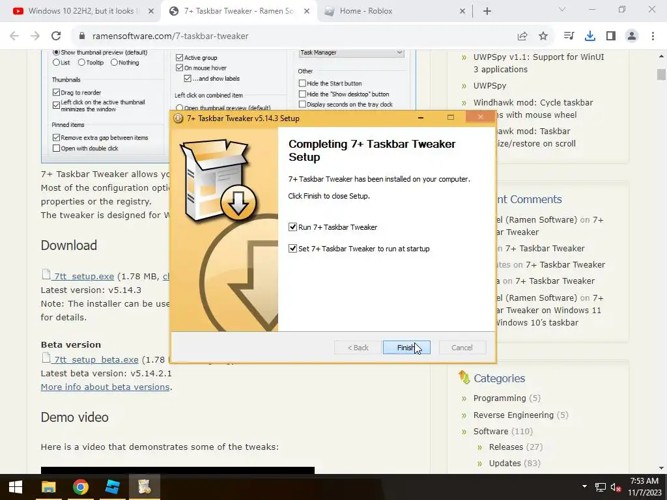Open More info about beta versions link

click(x=105, y=387)
